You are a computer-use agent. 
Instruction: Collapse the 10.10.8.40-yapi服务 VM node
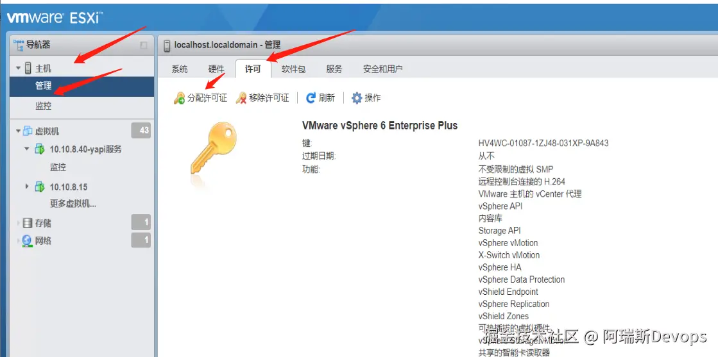click(26, 149)
